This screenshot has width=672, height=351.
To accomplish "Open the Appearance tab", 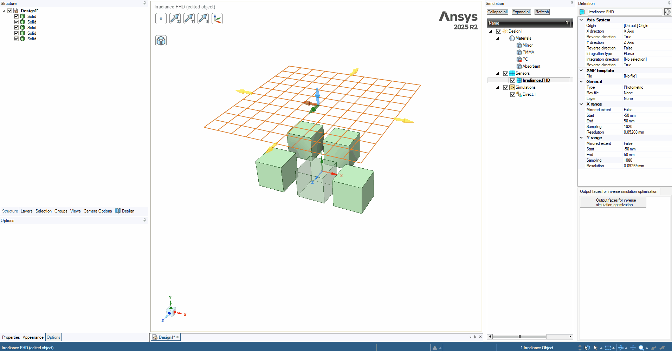I will click(x=33, y=337).
